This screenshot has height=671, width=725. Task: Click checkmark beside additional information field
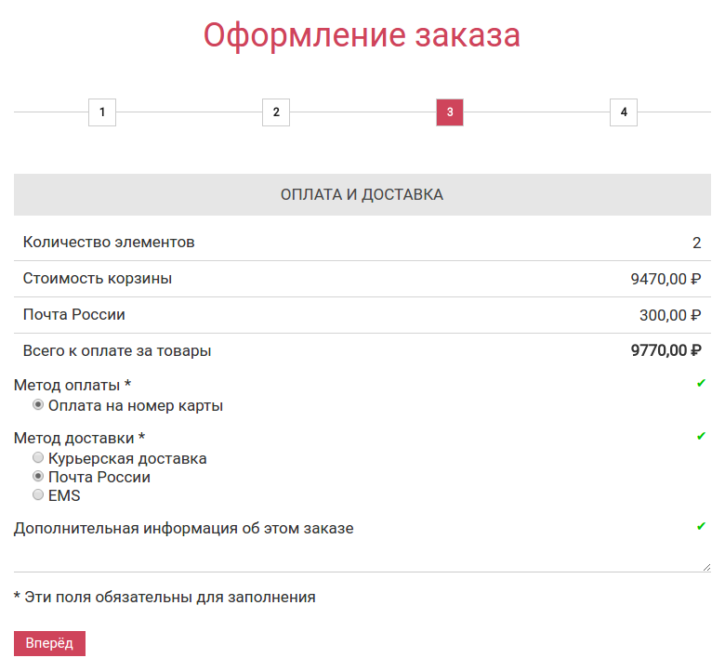coord(702,526)
